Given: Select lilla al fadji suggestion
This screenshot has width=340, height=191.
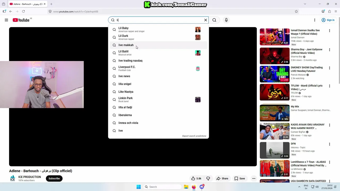Looking at the screenshot, I should coord(159,107).
